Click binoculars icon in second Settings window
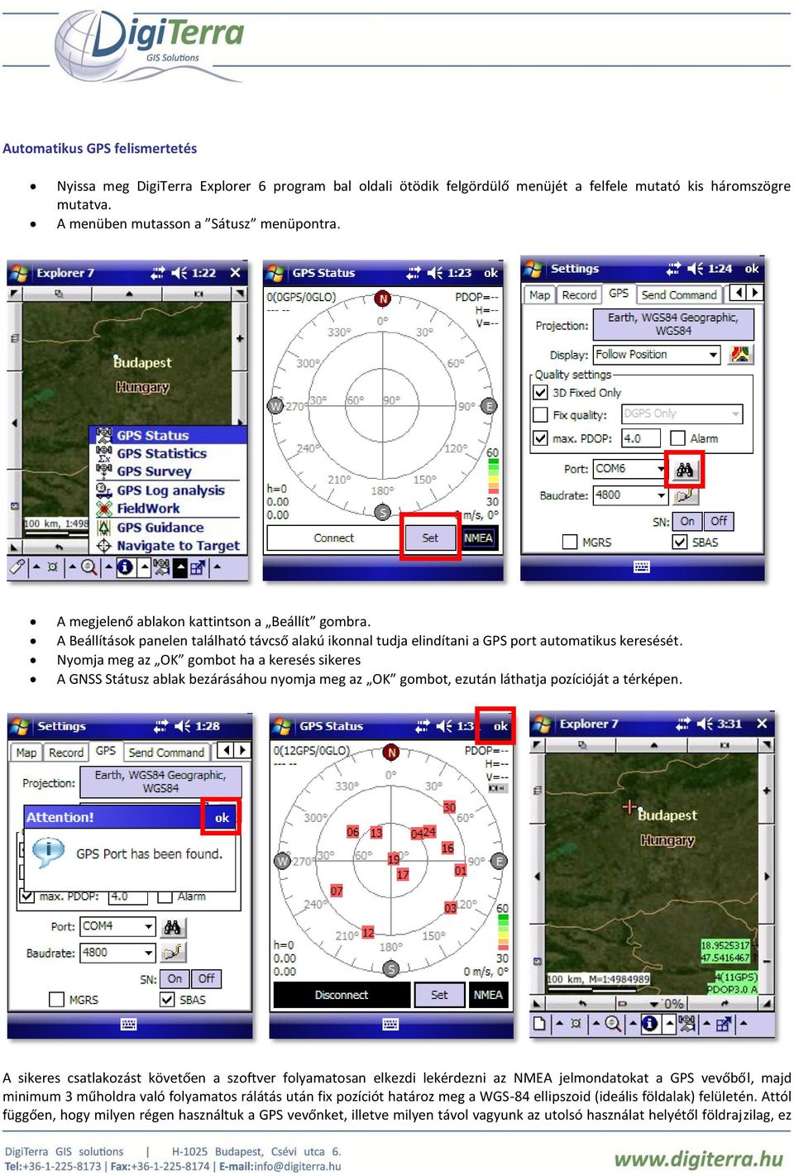Viewport: 794px width, 1176px height. (x=172, y=927)
